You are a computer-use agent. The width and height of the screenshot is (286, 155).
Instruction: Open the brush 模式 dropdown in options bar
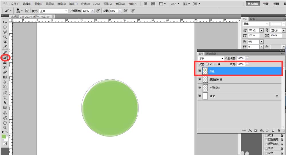click(x=53, y=11)
